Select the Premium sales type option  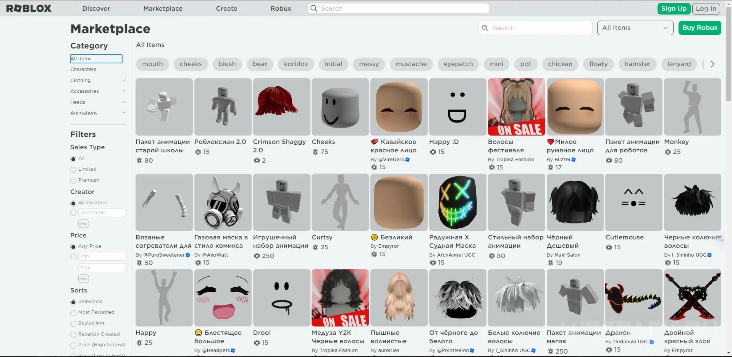coord(73,181)
